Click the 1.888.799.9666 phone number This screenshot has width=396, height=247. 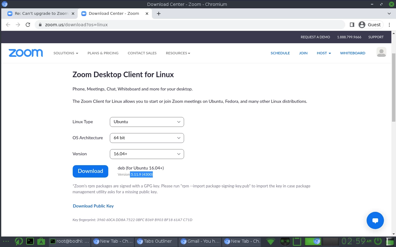pos(349,37)
